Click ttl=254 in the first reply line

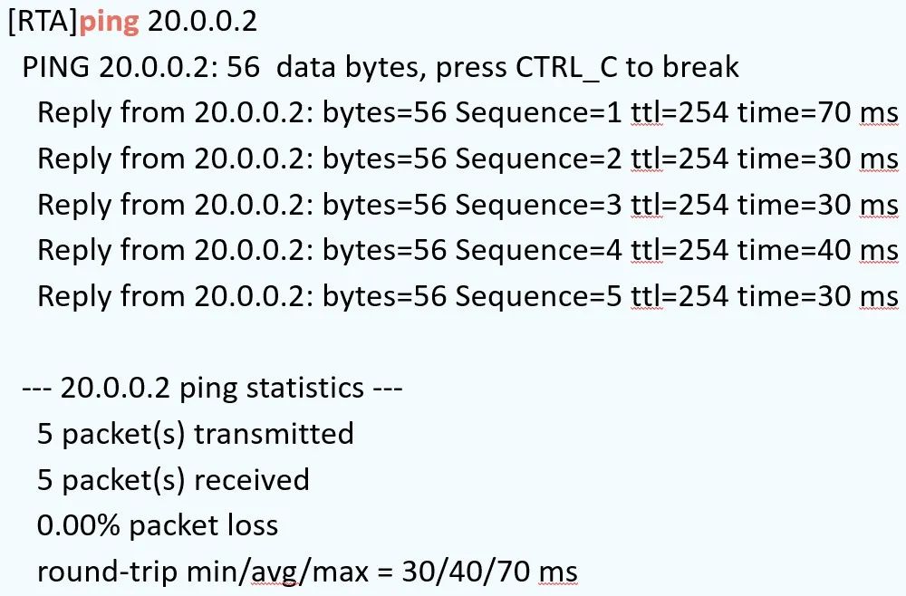click(x=679, y=113)
